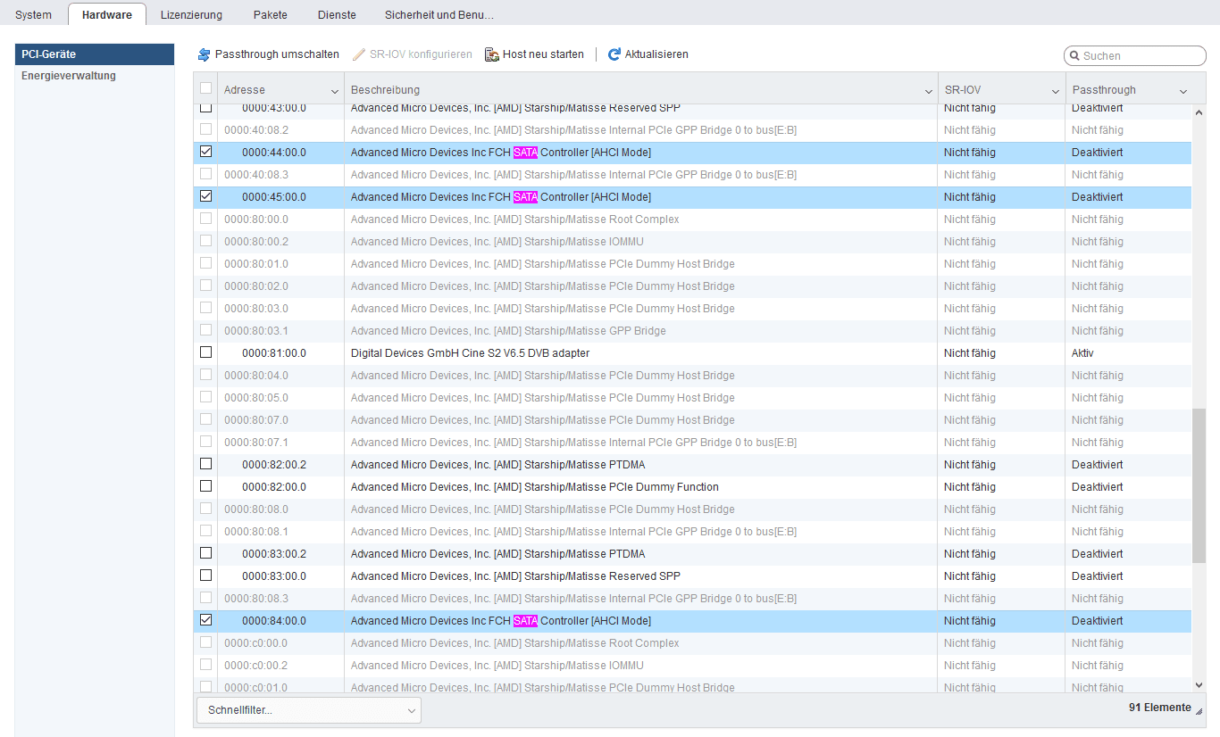This screenshot has width=1220, height=737.
Task: Uncheck the SATA Controller 0000:84:00.0 checkbox
Action: point(206,620)
